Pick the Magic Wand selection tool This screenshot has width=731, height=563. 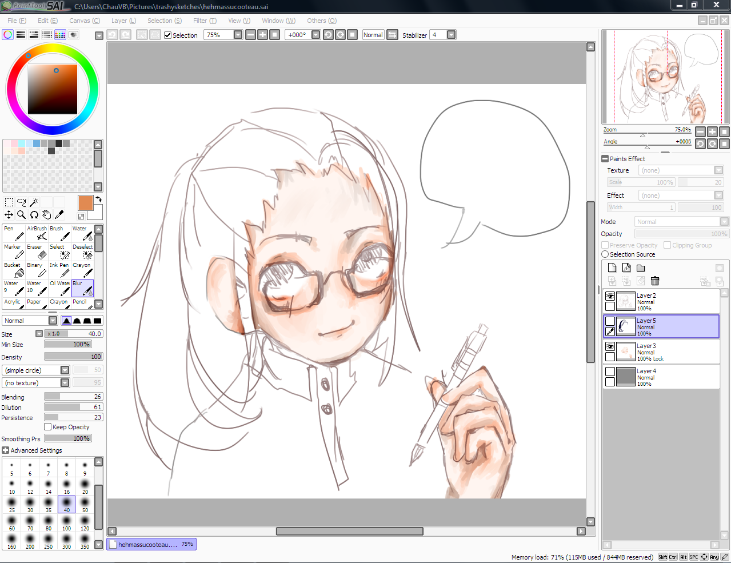tap(34, 202)
